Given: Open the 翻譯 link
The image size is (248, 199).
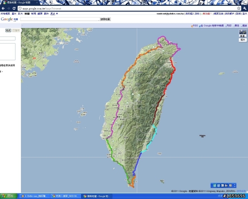Looking at the screenshot, I should (x=40, y=14).
